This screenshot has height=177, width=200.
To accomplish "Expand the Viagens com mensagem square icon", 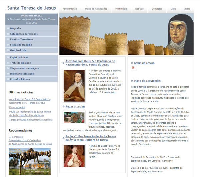I will tap(8, 68).
